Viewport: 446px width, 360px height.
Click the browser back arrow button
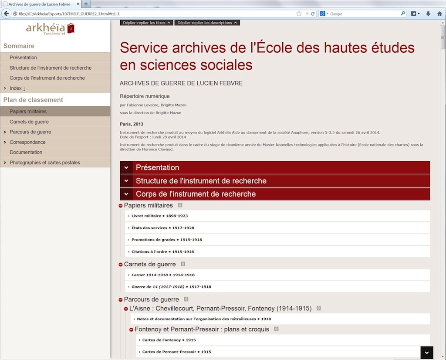coord(7,14)
